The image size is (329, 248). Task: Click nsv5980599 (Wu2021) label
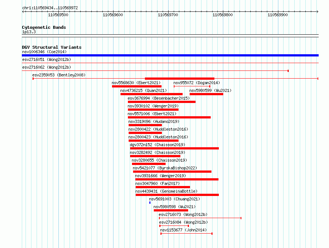click(x=210, y=90)
